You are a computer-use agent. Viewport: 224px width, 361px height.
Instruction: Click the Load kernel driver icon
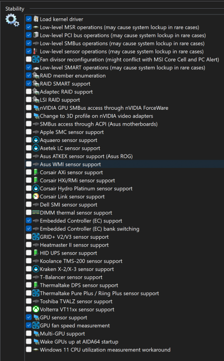coord(36,19)
